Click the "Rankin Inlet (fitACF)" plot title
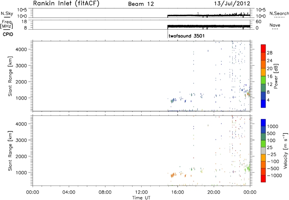Viewport: 289px width, 200px height. 66,4
